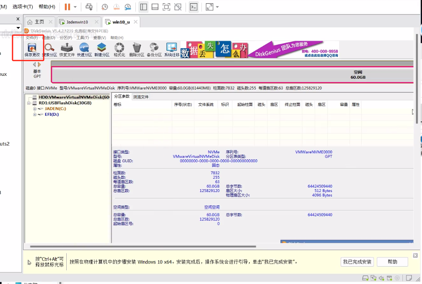Click the network adapter status icon
The height and width of the screenshot is (284, 422).
(373, 278)
